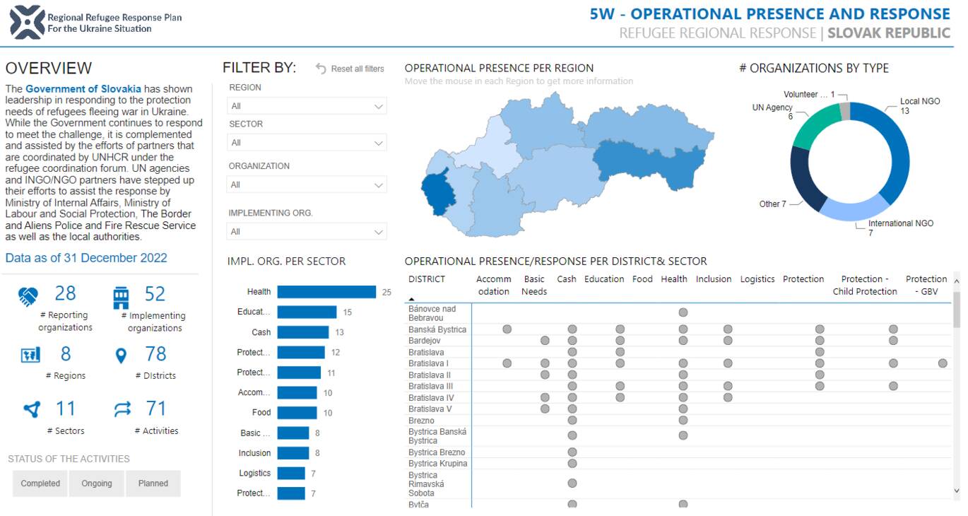Click the Accommodation column header
The image size is (968, 516).
click(493, 285)
